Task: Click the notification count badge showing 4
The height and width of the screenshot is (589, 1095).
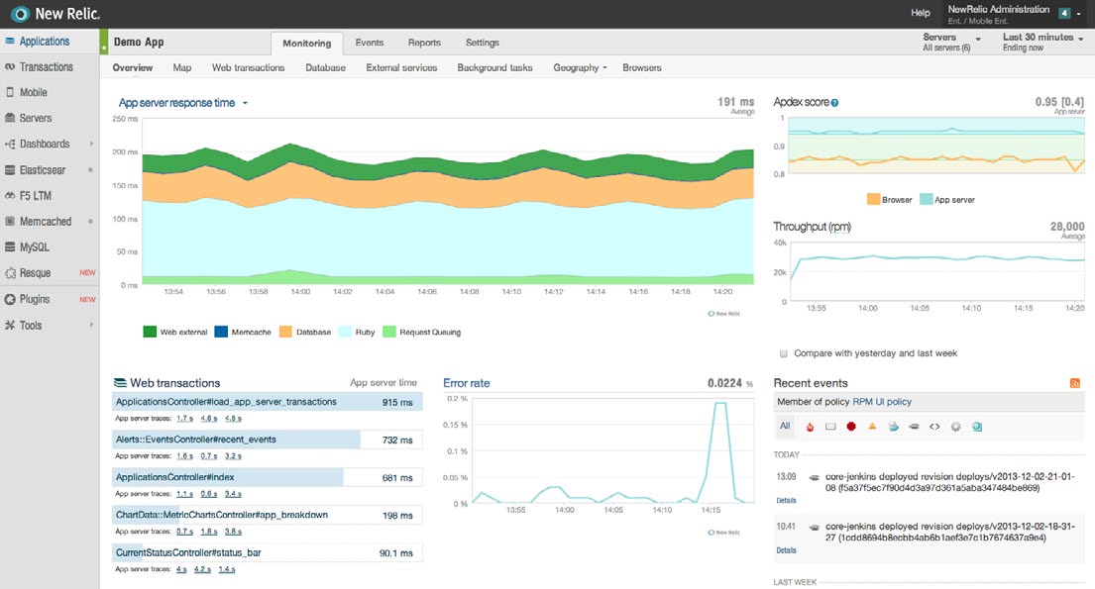Action: (1064, 13)
